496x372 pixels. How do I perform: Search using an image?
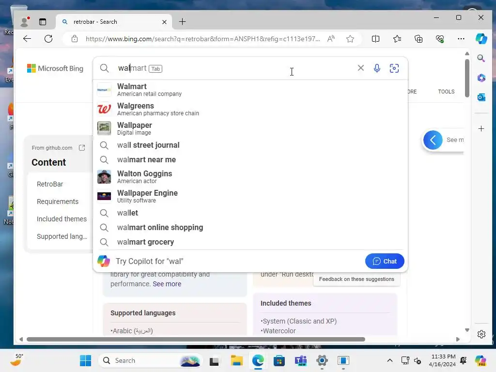coord(394,68)
